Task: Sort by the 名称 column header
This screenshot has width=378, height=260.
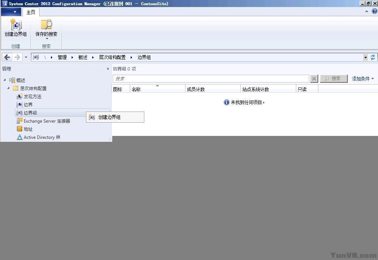Action: (157, 89)
